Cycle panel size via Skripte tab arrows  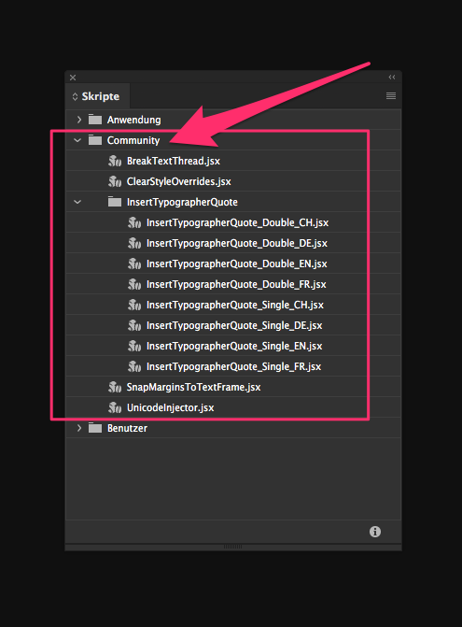coord(75,96)
